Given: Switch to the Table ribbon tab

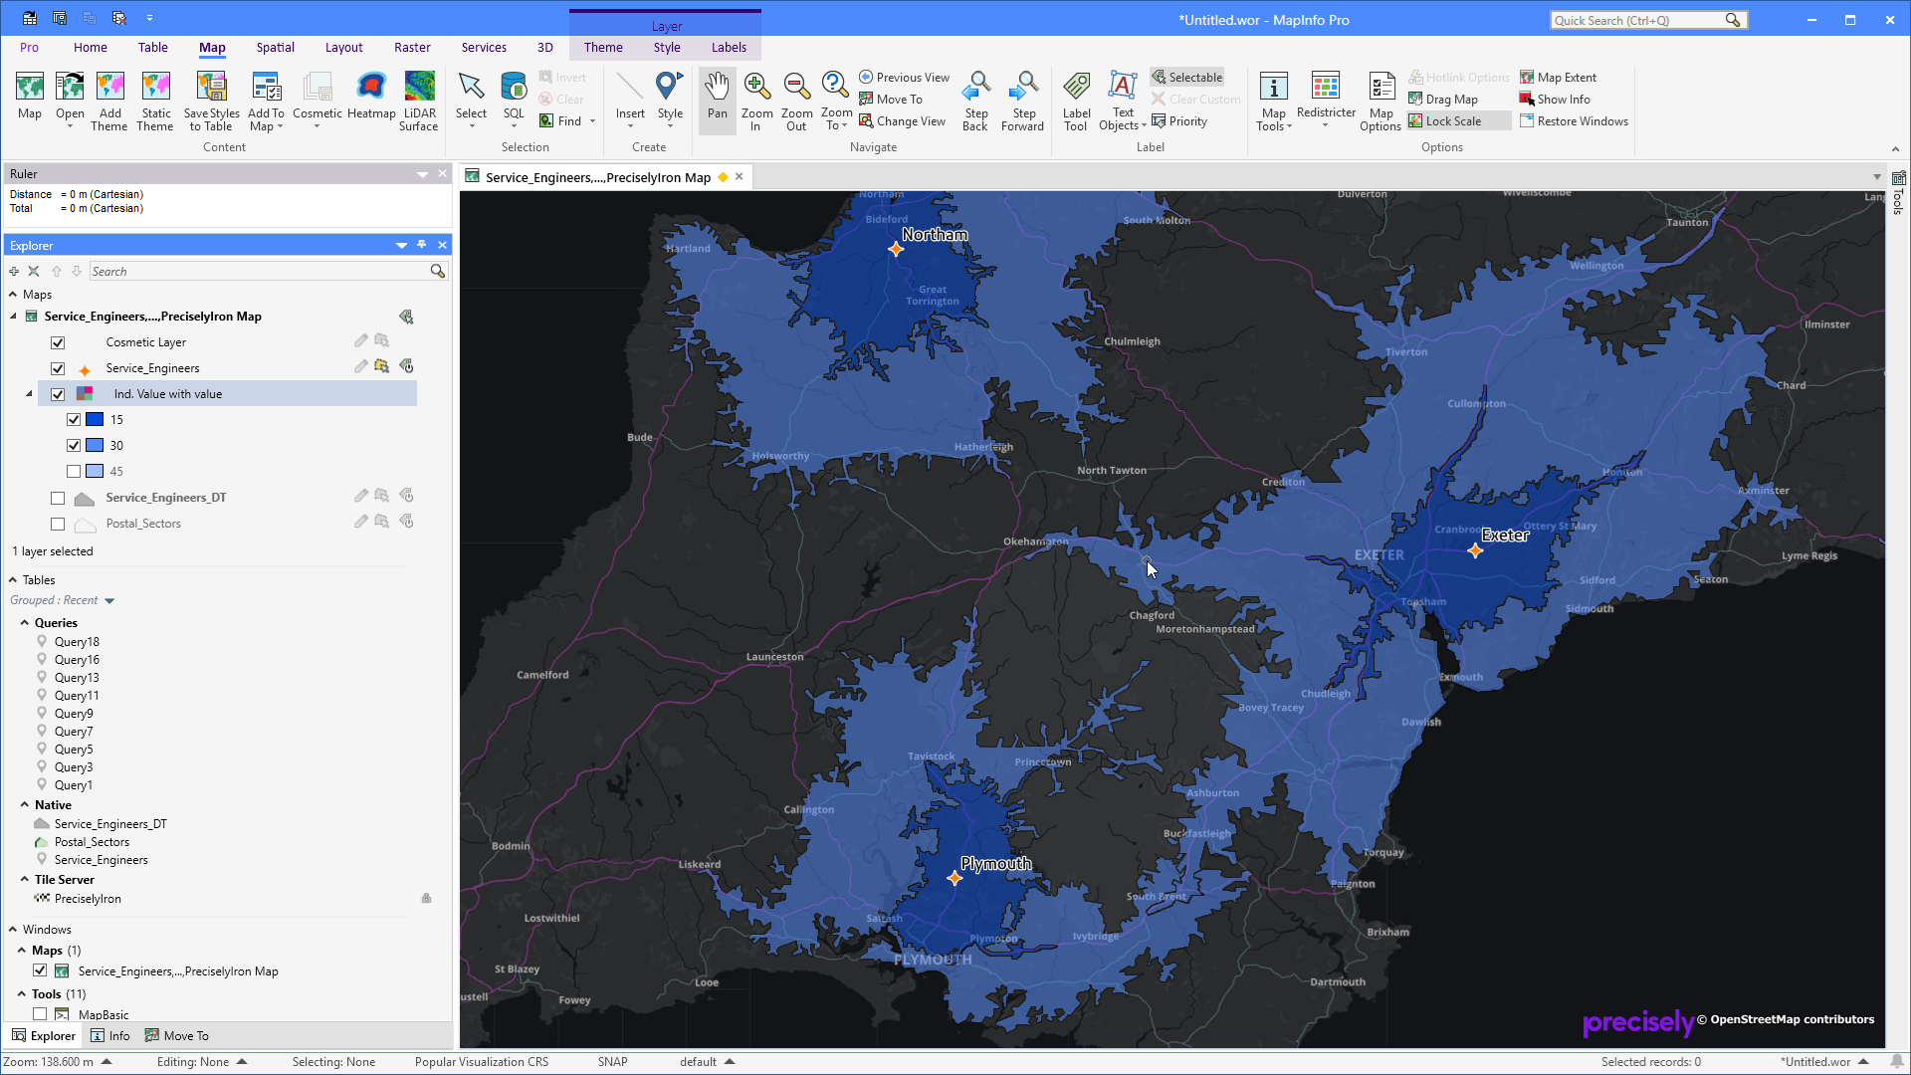Looking at the screenshot, I should [153, 47].
